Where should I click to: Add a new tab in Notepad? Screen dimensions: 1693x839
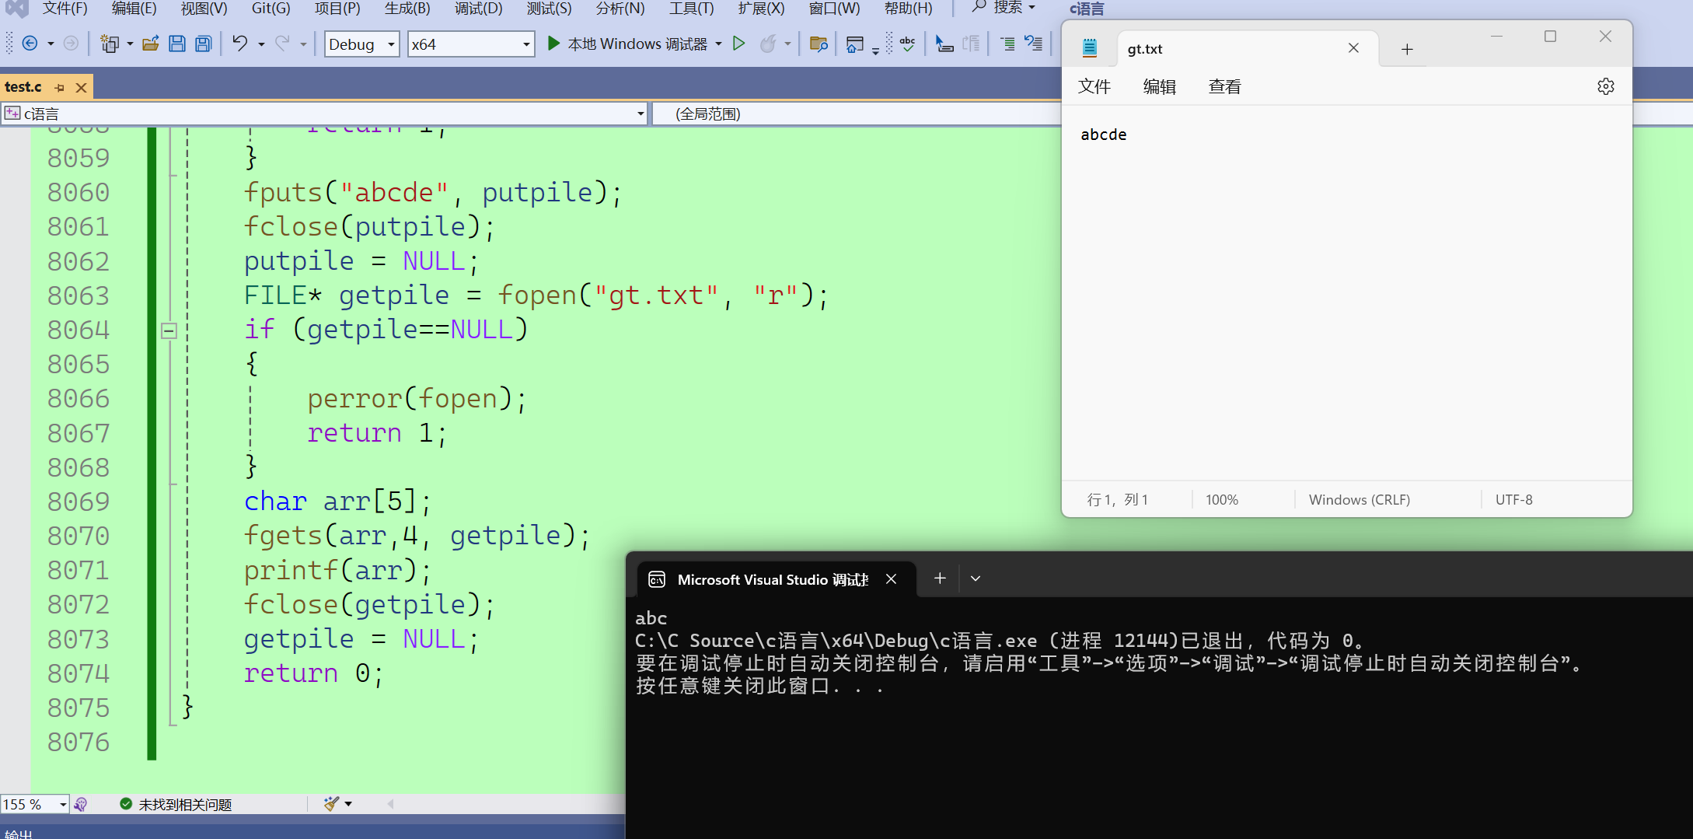pyautogui.click(x=1407, y=49)
